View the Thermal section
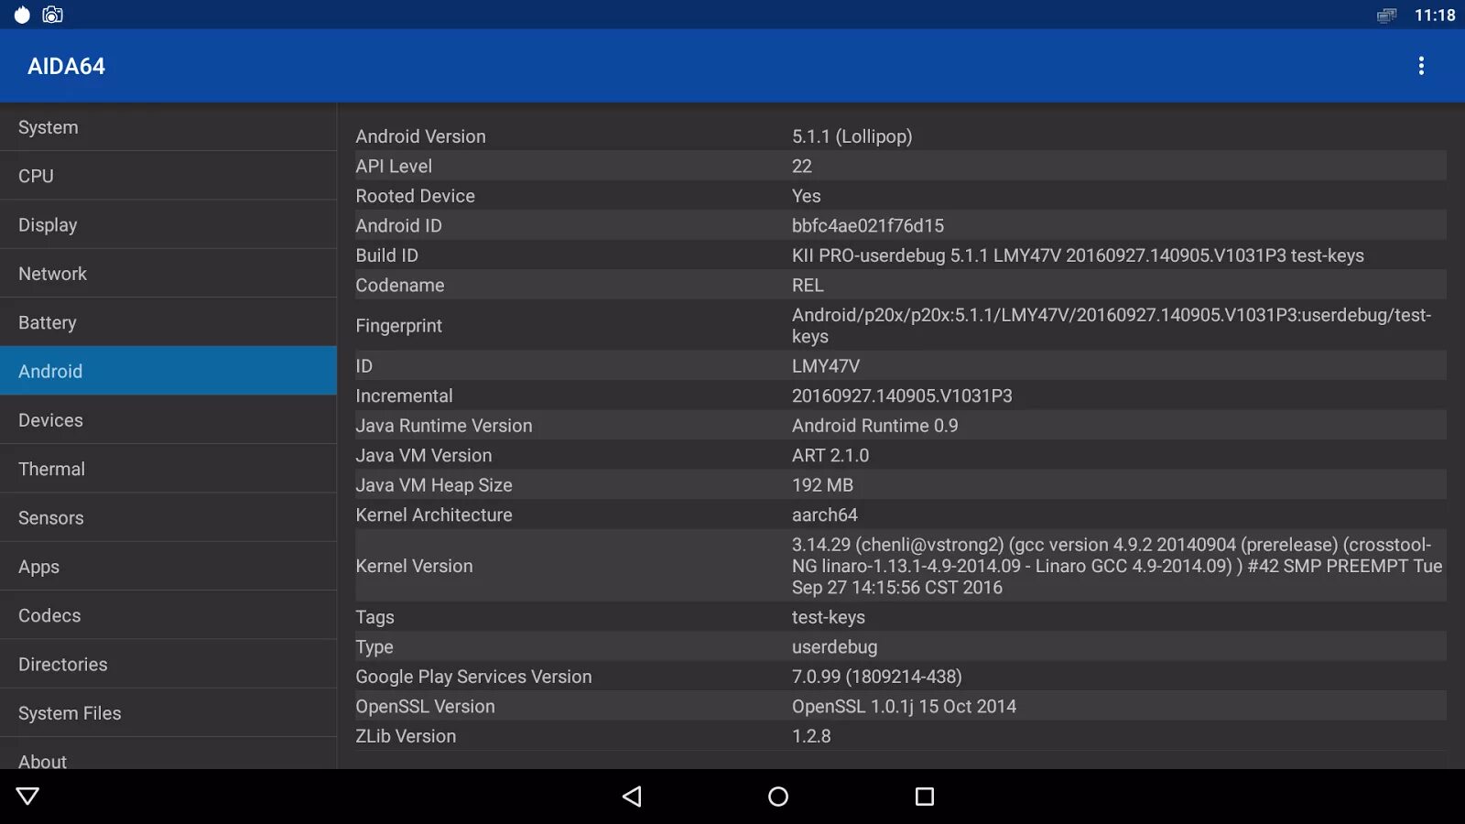Image resolution: width=1465 pixels, height=824 pixels. (168, 469)
